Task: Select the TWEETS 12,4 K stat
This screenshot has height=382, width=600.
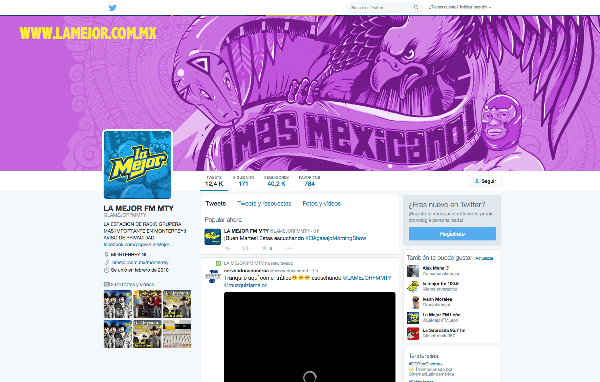Action: point(214,182)
